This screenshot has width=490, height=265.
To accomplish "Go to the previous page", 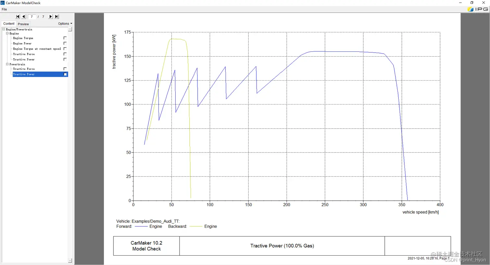I will pyautogui.click(x=24, y=17).
